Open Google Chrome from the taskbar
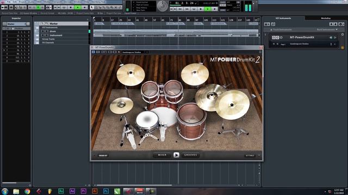The width and height of the screenshot is (348, 195). point(27,191)
